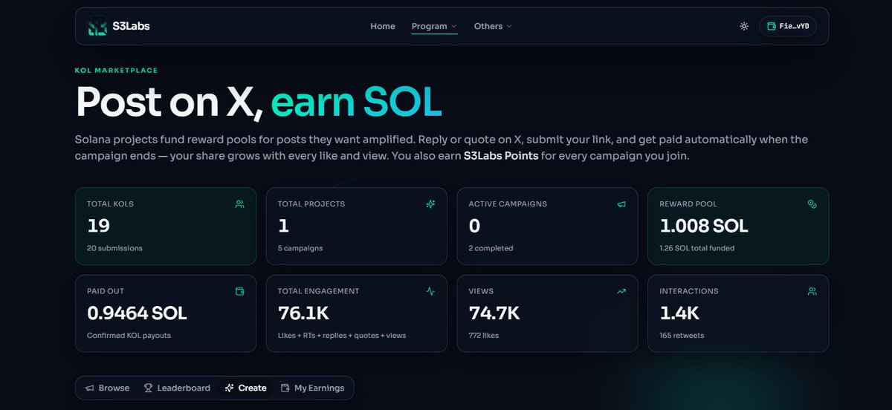
Task: Click the "772 likes" text
Action: coord(484,336)
